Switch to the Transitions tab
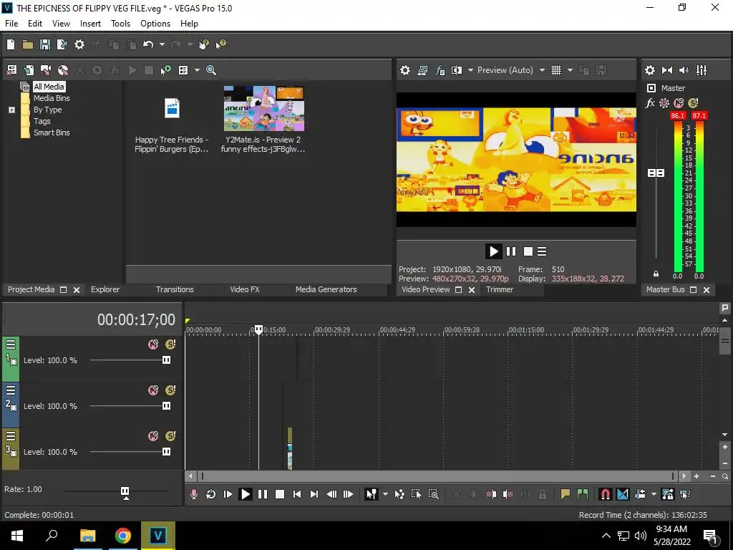The width and height of the screenshot is (733, 550). pyautogui.click(x=175, y=289)
